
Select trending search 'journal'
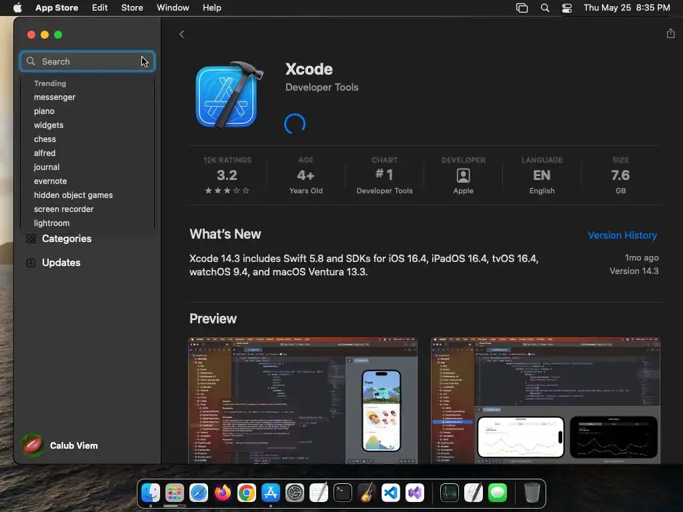(47, 167)
